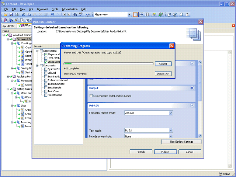
Task: Click the first check-in toolbar icon
Action: 169,15
